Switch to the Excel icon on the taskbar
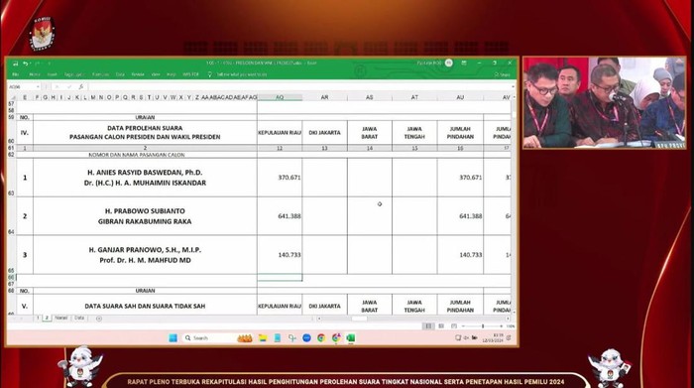Viewport: 694px width, 388px height. click(x=351, y=338)
